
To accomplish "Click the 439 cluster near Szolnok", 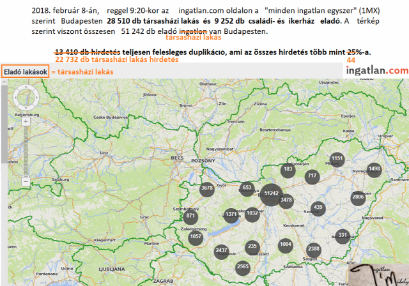I will (318, 209).
